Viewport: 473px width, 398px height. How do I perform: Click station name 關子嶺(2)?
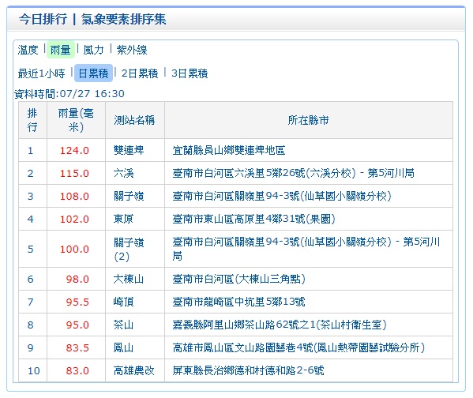129,250
